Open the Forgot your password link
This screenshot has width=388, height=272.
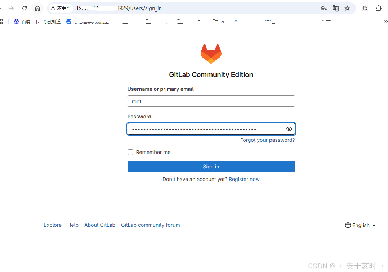pyautogui.click(x=267, y=140)
